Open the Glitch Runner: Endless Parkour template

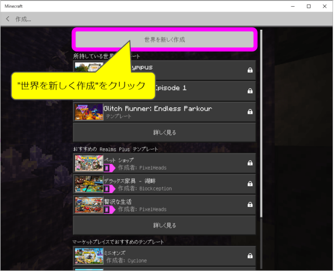(164, 112)
